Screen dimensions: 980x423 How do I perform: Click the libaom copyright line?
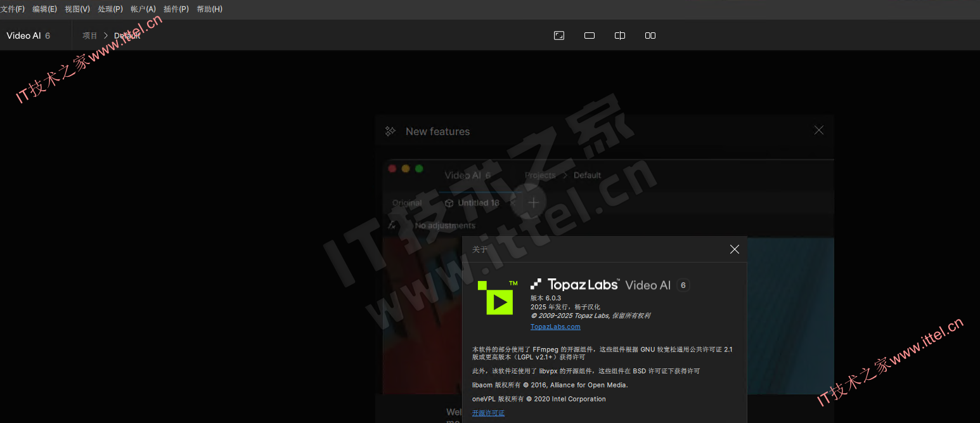tap(550, 385)
